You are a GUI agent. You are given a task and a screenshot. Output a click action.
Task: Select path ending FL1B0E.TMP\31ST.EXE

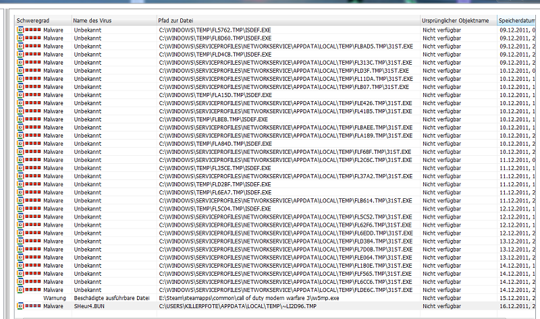click(286, 266)
